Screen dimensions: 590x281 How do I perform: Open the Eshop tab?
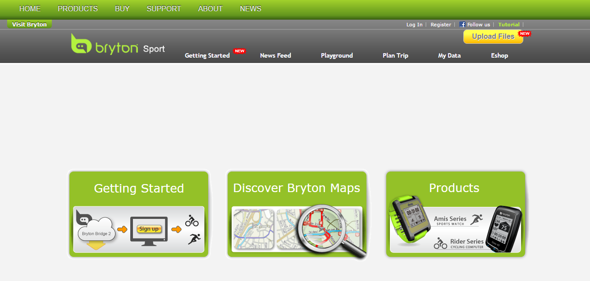(500, 55)
